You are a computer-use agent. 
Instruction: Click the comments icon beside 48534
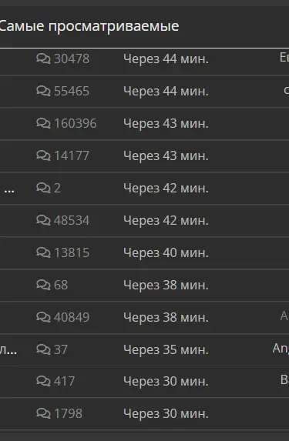(43, 220)
